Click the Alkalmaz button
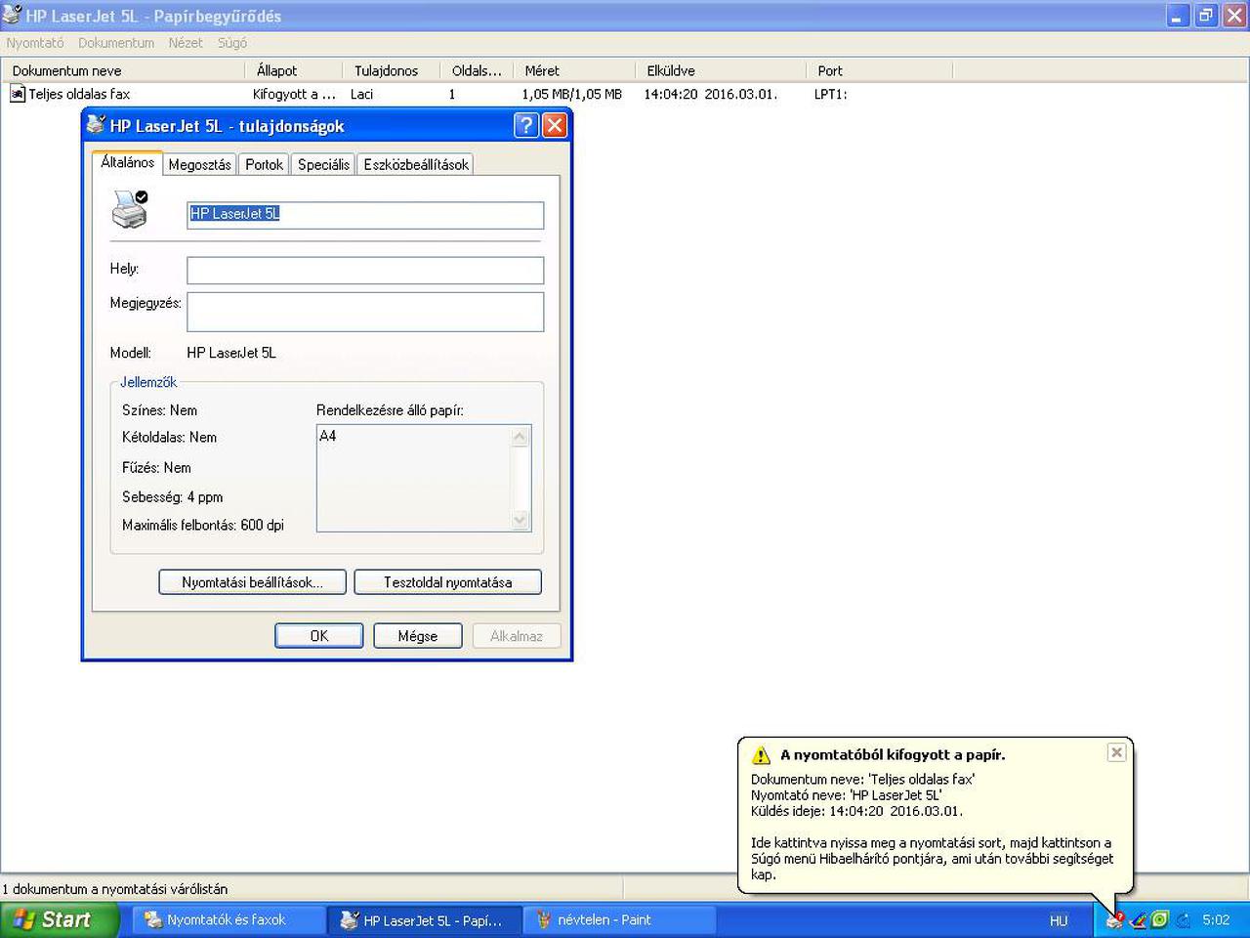This screenshot has height=938, width=1250. (x=517, y=636)
